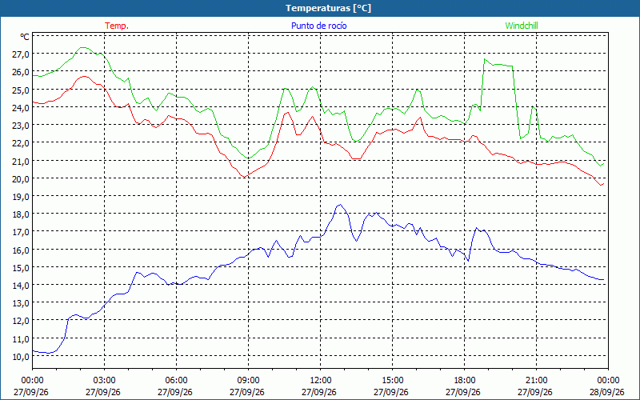Click the 15,0 y-axis value
This screenshot has height=400, width=640.
[21, 267]
